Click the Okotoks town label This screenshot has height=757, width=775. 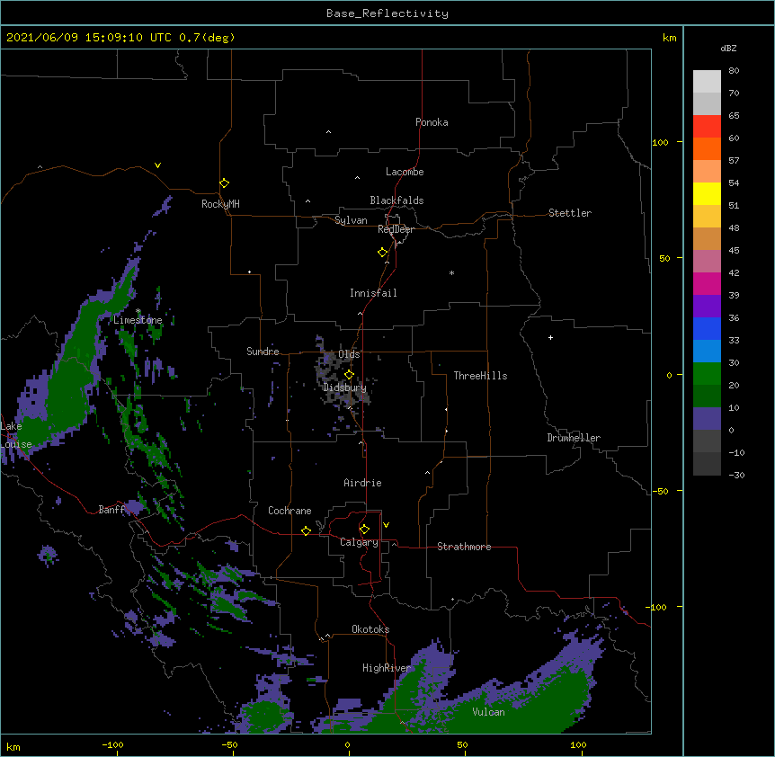(x=370, y=629)
